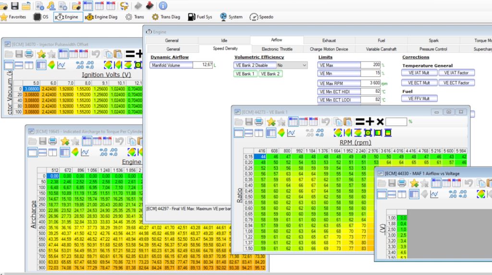Image resolution: width=492 pixels, height=275 pixels.
Task: Click the Info icon in the main toolbar
Action: (163, 6)
